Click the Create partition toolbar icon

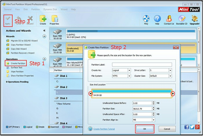point(43,19)
